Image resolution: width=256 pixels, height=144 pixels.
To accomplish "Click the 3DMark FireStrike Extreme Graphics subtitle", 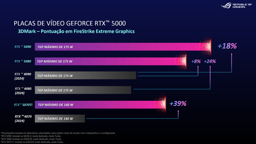I will 76,31.
